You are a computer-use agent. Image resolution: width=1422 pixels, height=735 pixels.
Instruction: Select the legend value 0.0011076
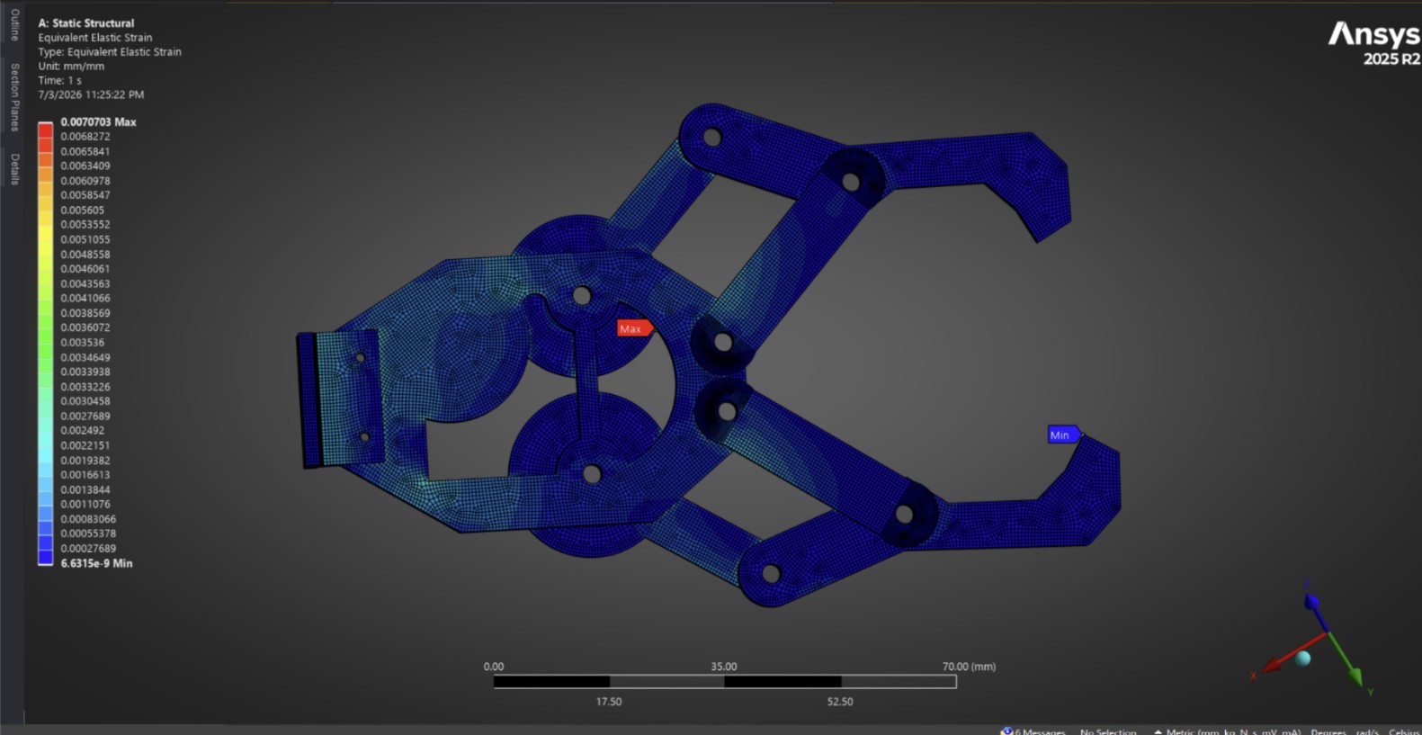[85, 504]
